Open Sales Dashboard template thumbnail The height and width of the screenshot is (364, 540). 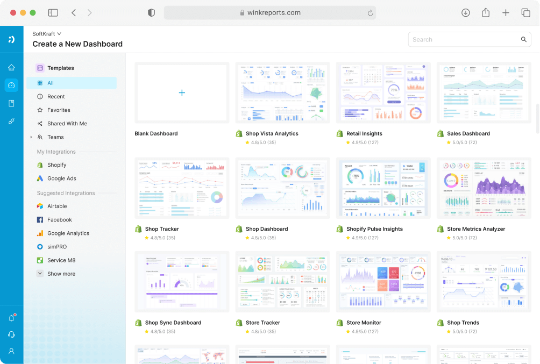click(x=484, y=92)
